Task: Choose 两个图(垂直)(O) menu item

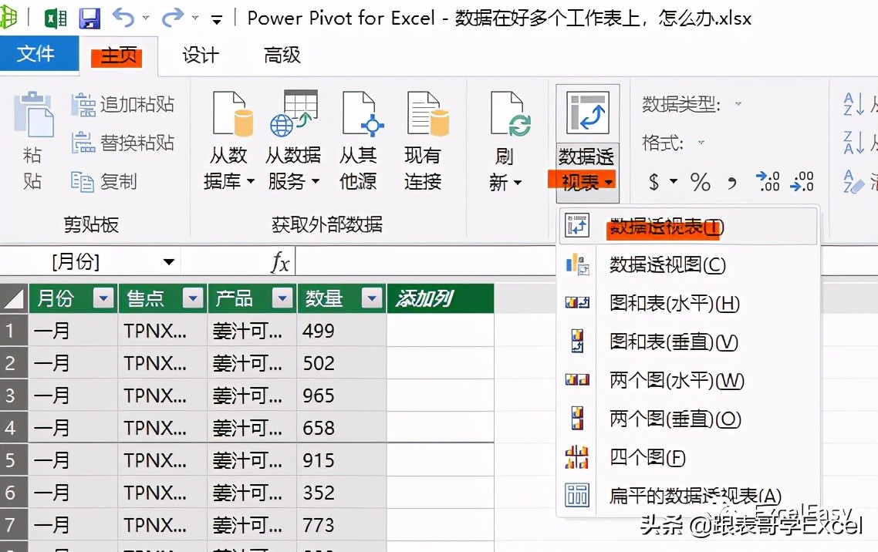Action: [x=689, y=419]
